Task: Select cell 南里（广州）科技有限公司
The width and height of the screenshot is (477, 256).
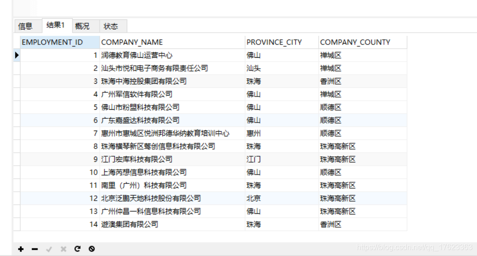Action: [172, 185]
